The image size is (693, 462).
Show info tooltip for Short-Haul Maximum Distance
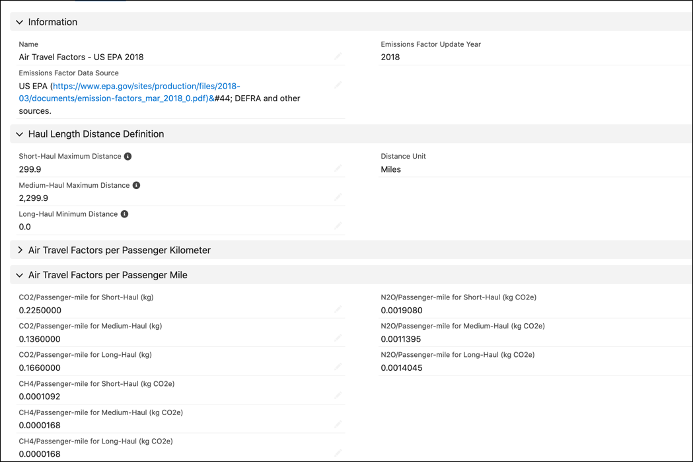128,157
